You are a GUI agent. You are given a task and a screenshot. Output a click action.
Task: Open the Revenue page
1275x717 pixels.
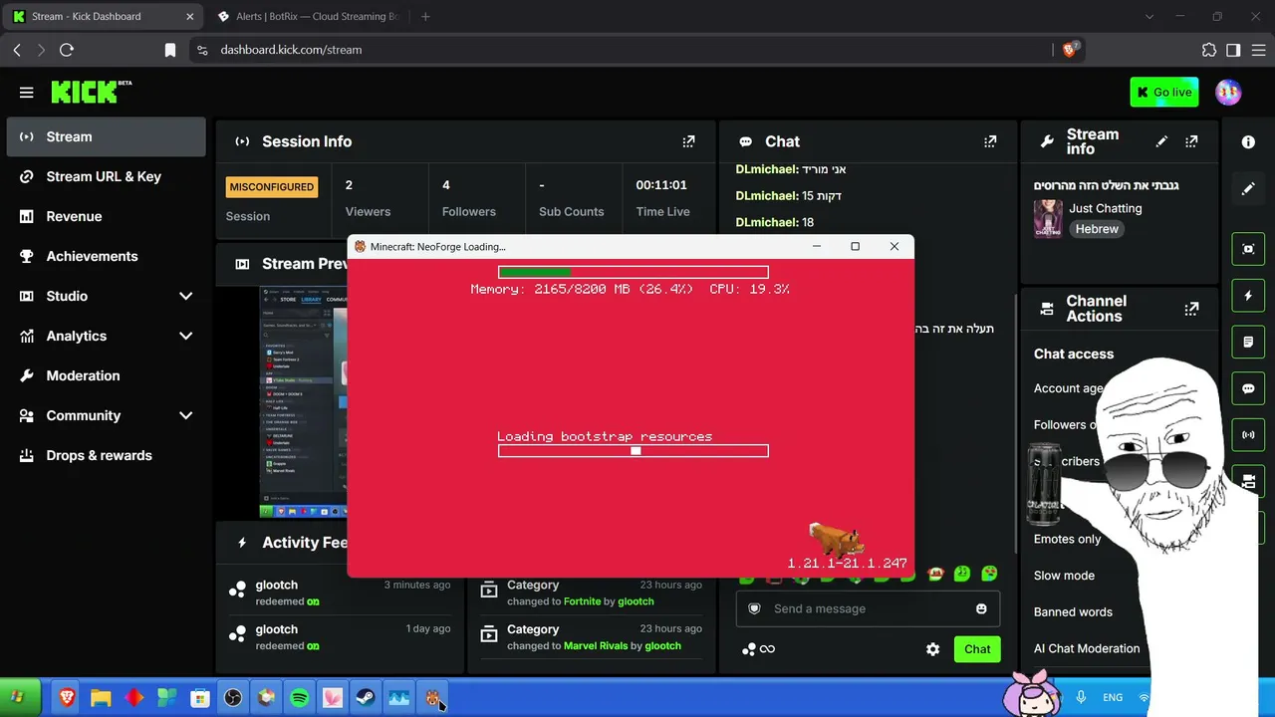[106, 216]
